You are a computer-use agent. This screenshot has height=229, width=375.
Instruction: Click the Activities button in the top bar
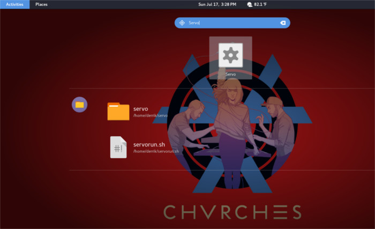coord(14,4)
